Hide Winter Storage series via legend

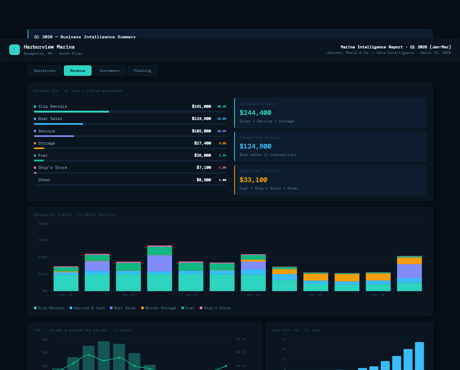158,308
